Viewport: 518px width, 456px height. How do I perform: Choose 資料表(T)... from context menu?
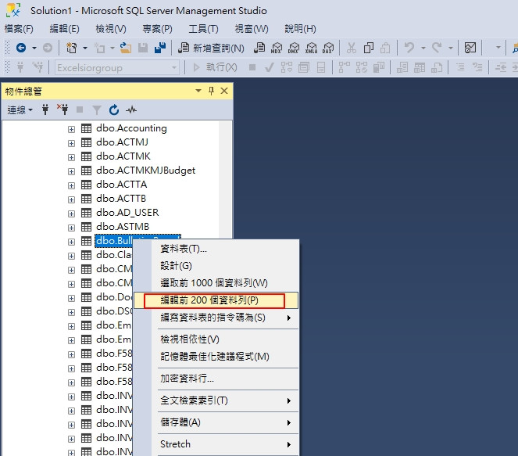[216, 249]
